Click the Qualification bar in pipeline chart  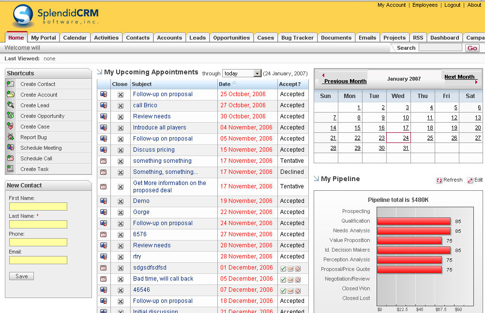coord(414,221)
